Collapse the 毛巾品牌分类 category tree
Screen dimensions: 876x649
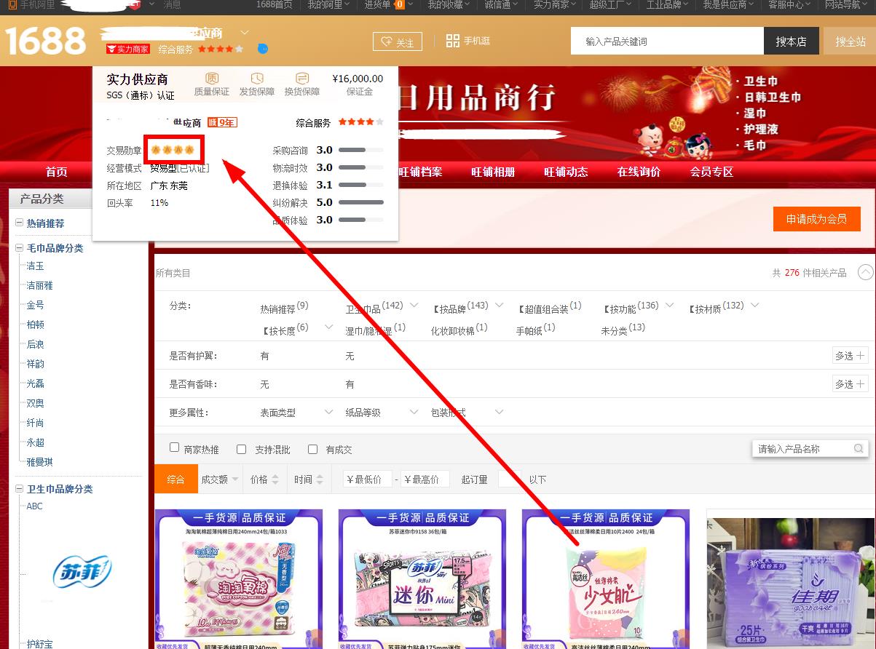[x=19, y=248]
